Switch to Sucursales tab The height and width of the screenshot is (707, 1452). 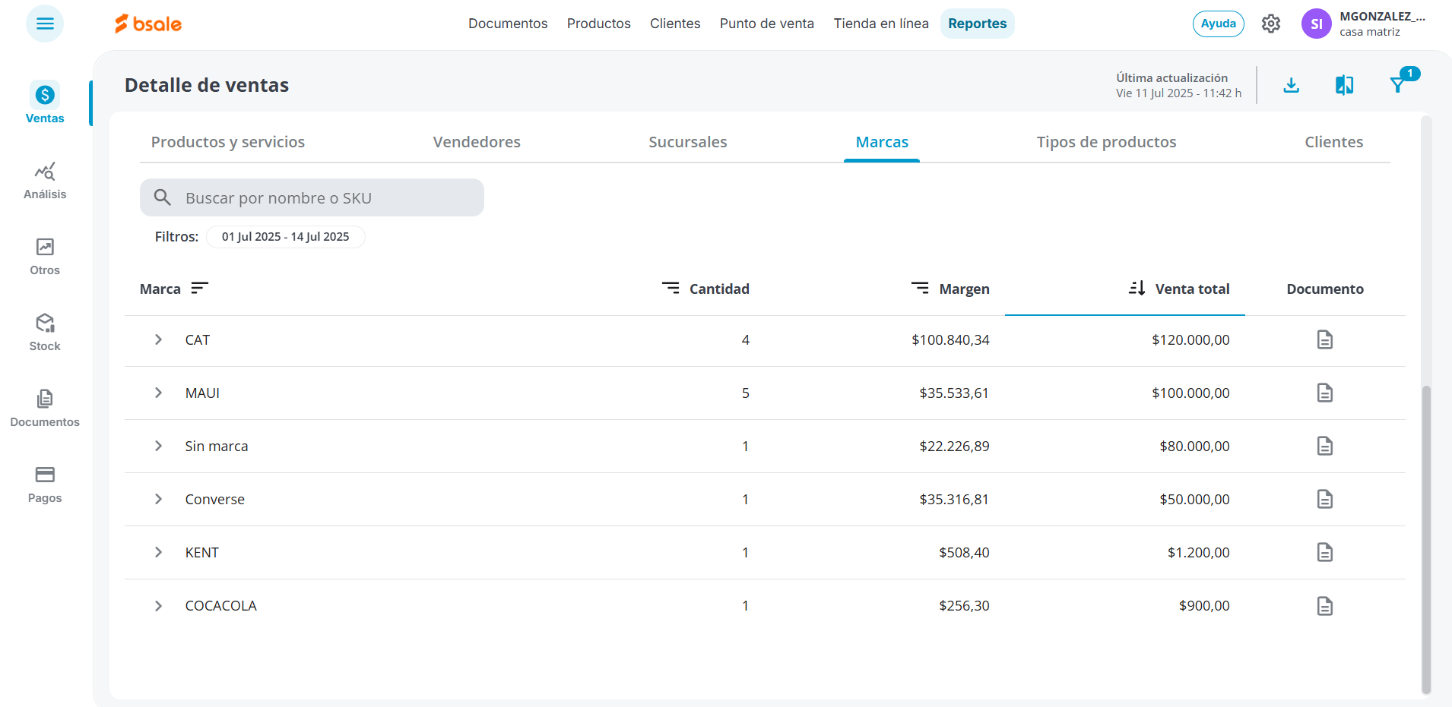(688, 142)
